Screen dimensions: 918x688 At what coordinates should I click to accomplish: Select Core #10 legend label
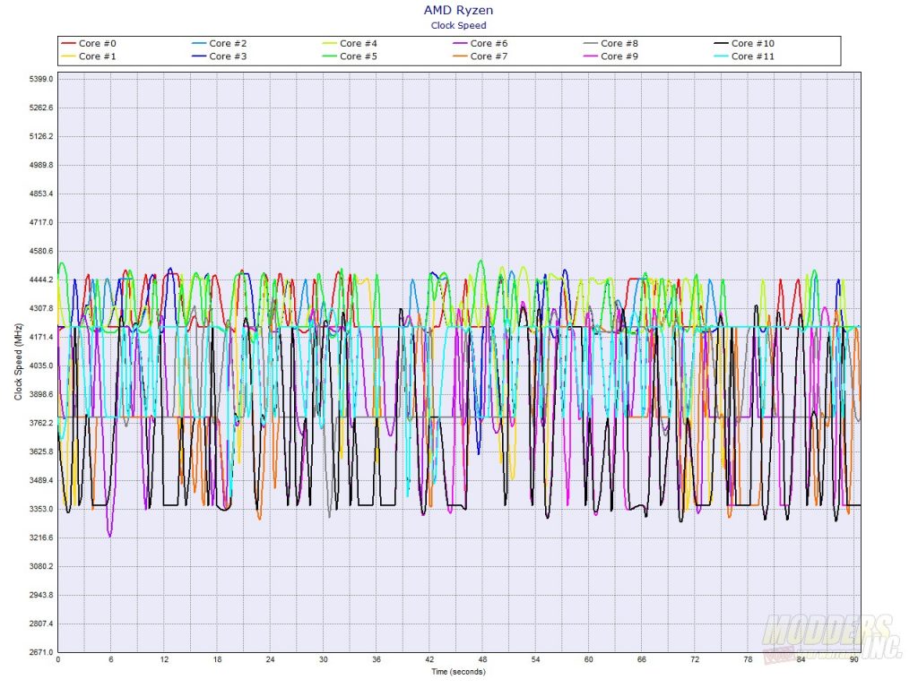coord(752,43)
